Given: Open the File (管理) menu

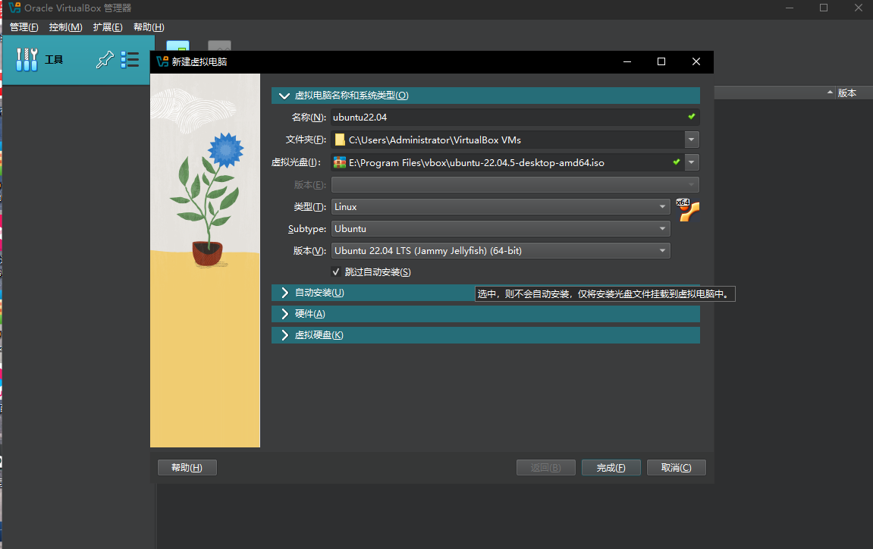Looking at the screenshot, I should point(24,27).
